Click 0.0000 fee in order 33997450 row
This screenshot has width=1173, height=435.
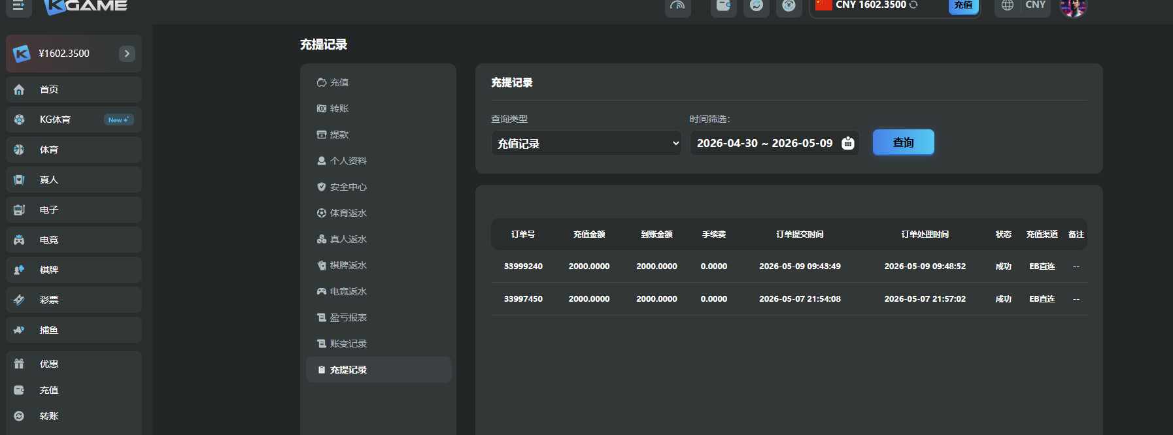coord(714,299)
